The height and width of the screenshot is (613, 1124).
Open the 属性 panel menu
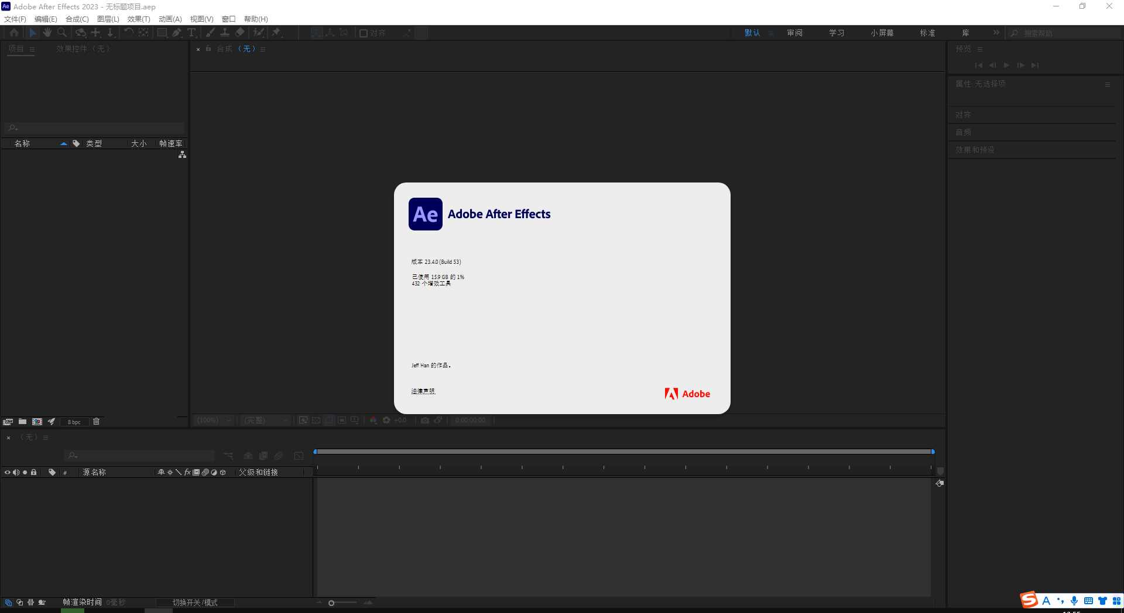(1108, 84)
